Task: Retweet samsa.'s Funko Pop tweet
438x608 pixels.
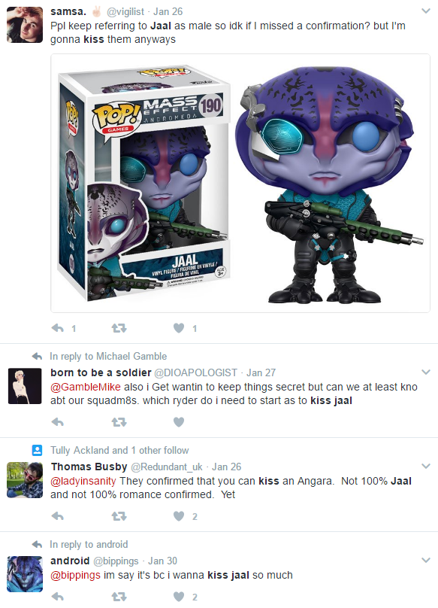Action: pos(119,328)
